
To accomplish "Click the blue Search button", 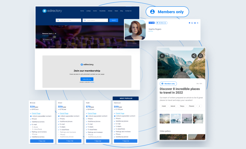I will [x=114, y=20].
